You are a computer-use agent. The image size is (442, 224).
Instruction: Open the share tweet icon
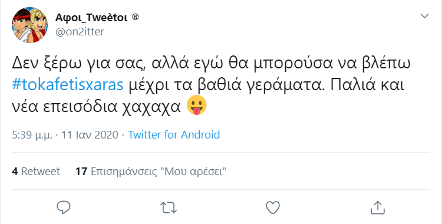click(x=377, y=207)
